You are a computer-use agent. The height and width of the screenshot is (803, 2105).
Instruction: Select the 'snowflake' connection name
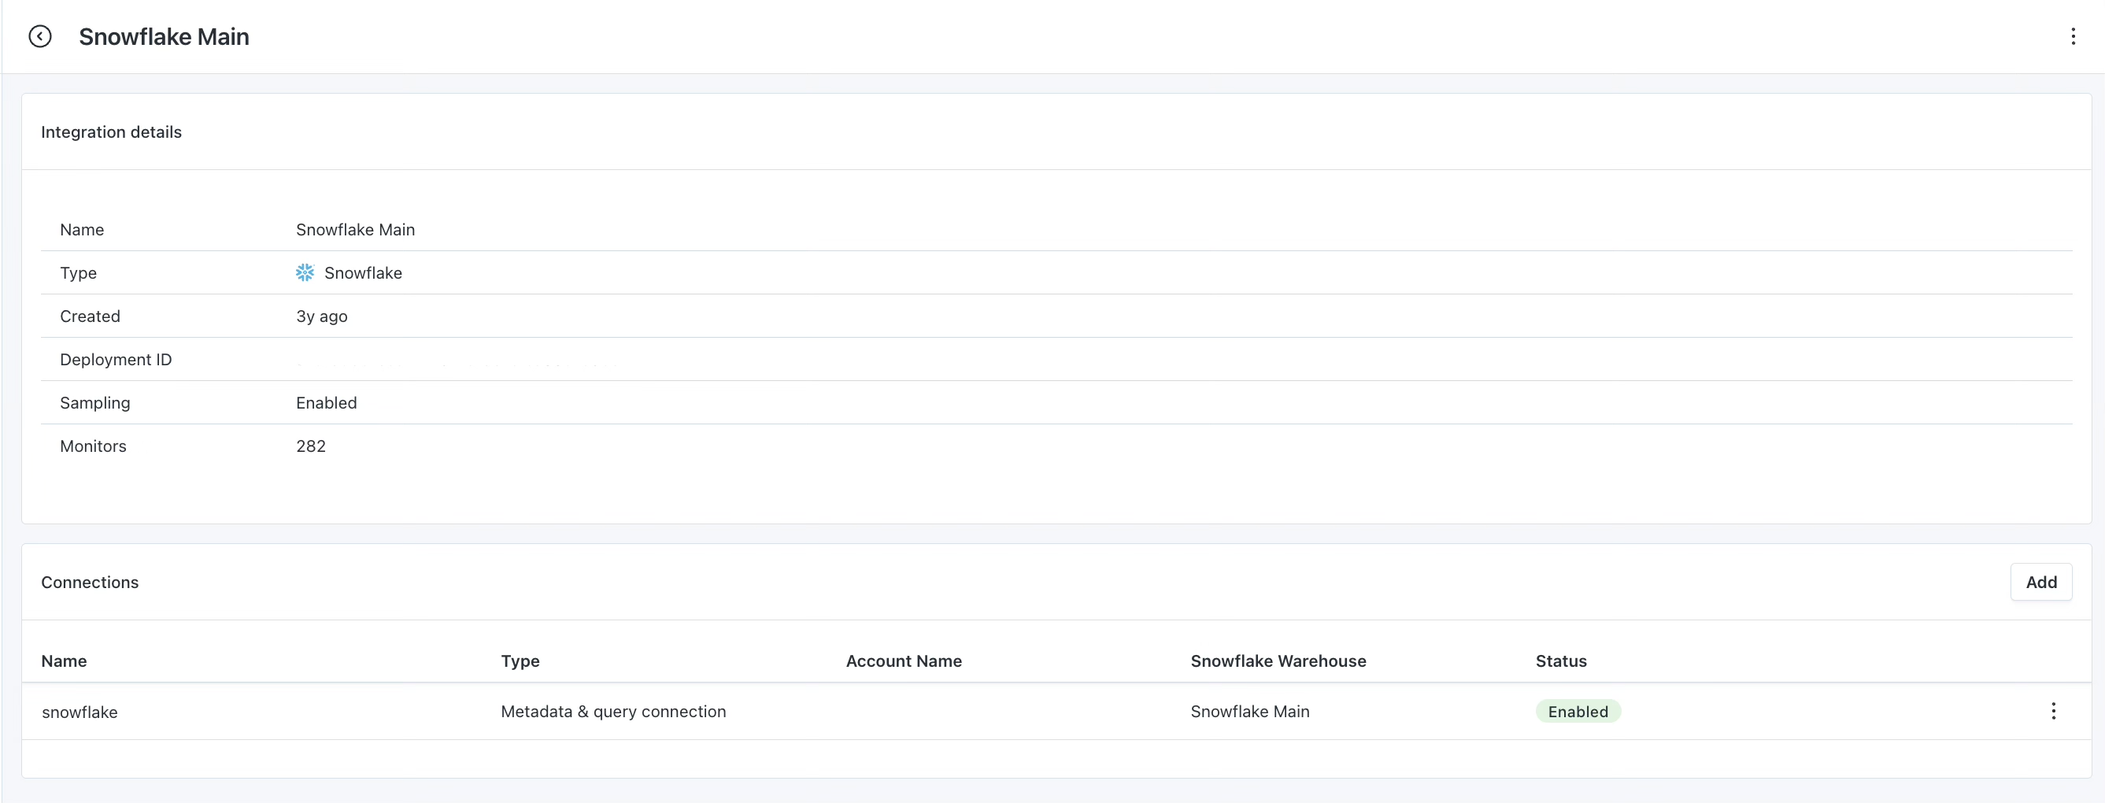tap(80, 712)
